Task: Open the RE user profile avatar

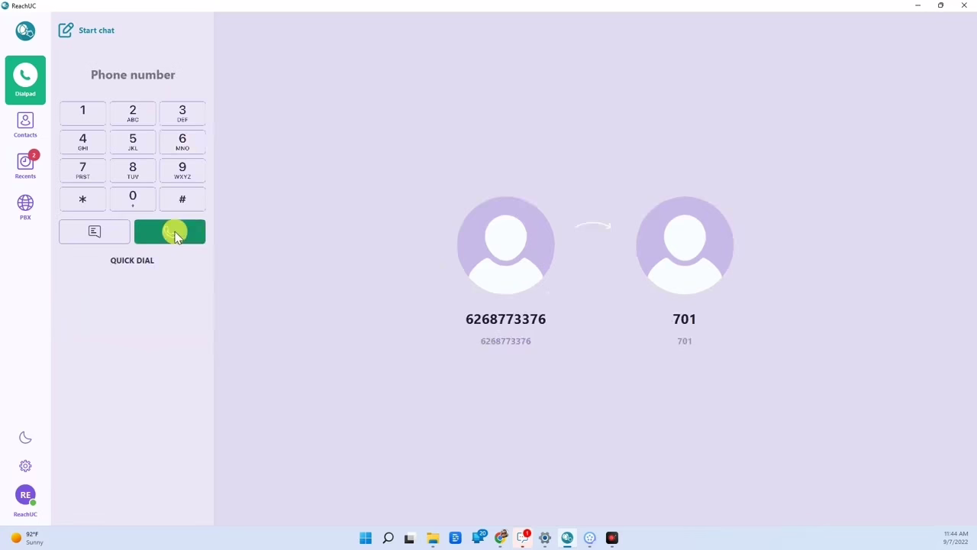Action: [x=25, y=495]
